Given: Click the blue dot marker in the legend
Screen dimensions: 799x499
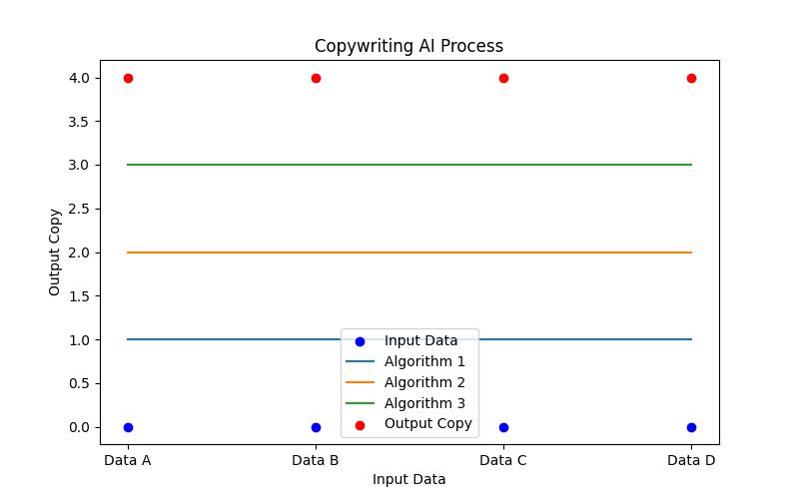Looking at the screenshot, I should pyautogui.click(x=360, y=341).
